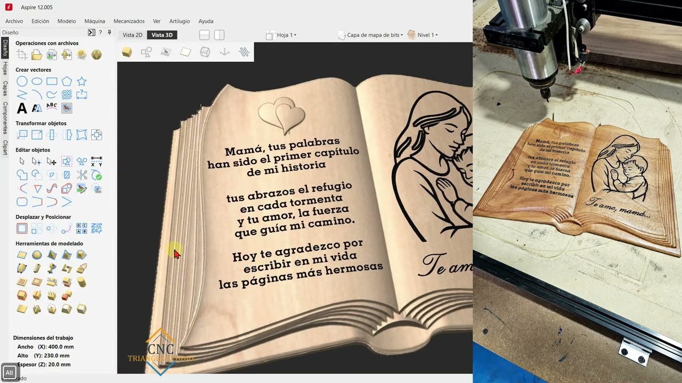
Task: Open the Ver menu
Action: [157, 21]
